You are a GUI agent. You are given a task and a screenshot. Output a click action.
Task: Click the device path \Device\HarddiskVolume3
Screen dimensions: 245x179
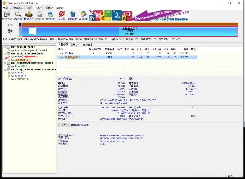click(114, 103)
